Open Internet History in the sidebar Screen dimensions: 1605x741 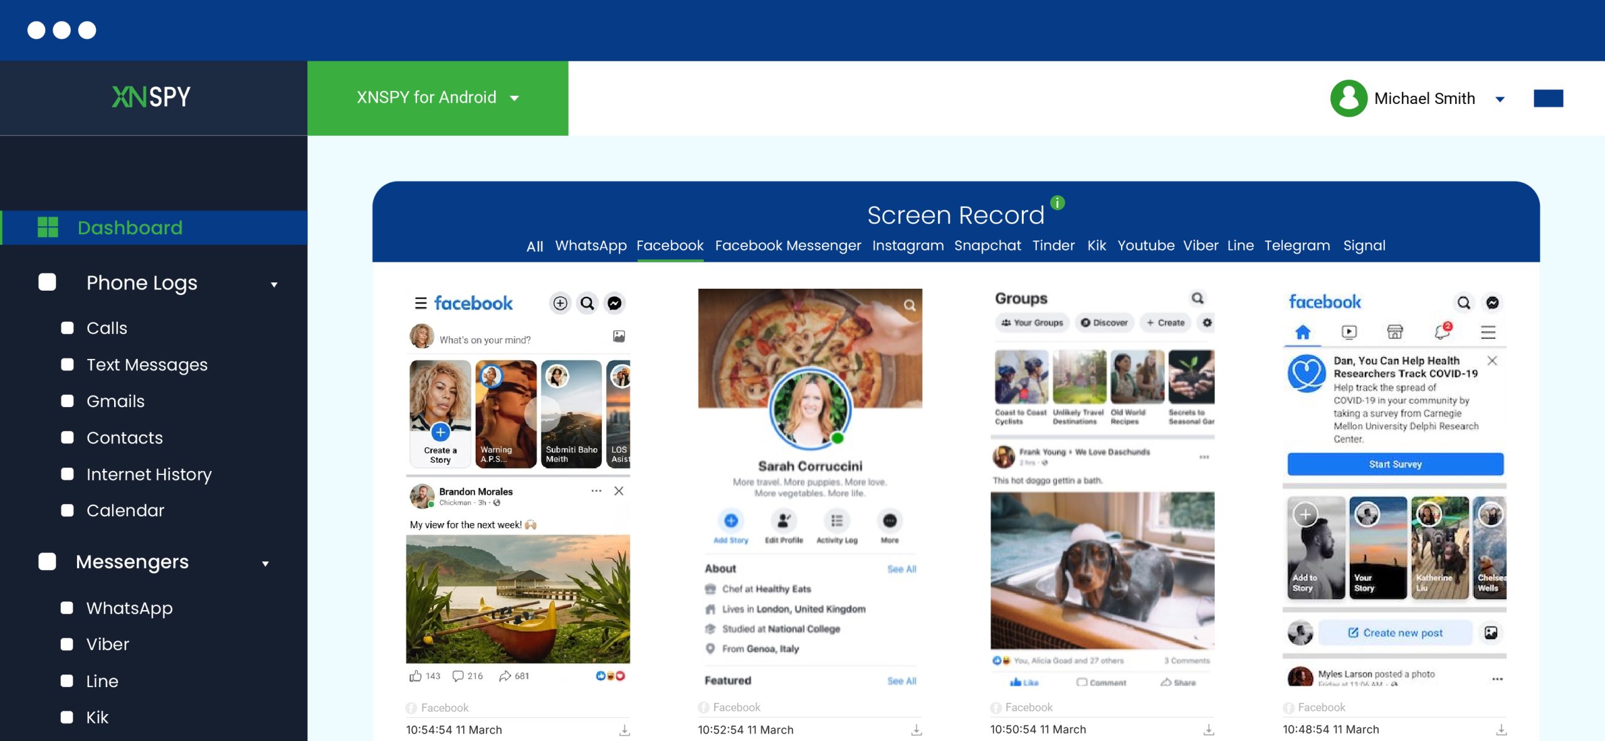point(149,474)
